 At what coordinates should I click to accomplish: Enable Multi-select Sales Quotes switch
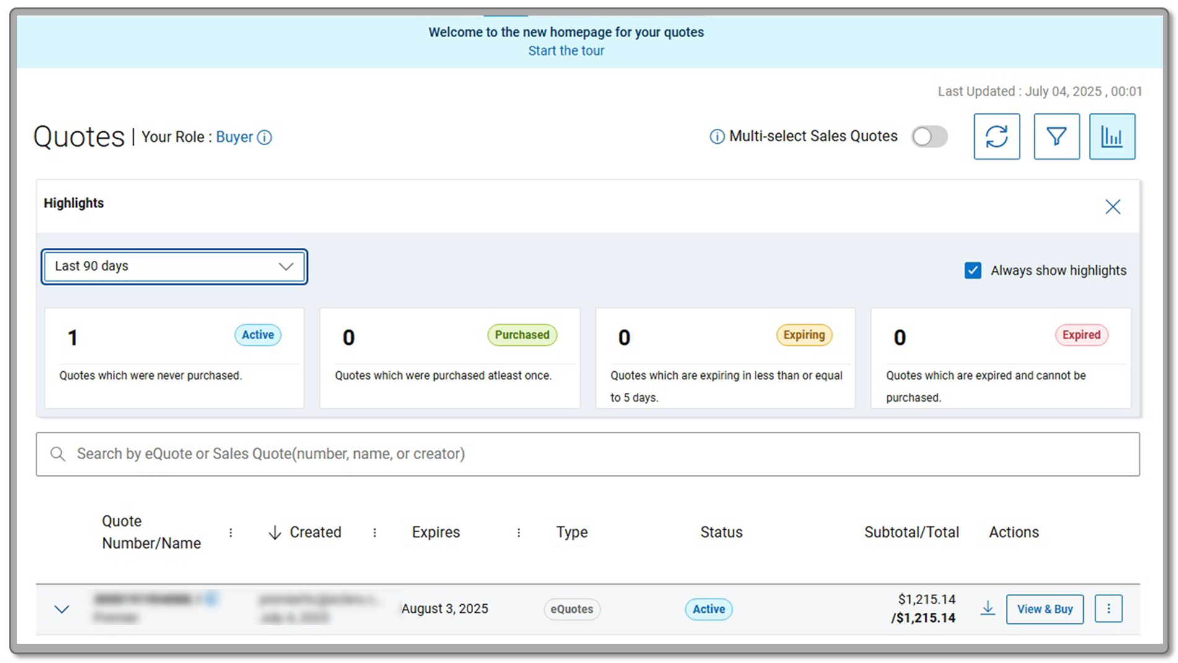point(930,137)
